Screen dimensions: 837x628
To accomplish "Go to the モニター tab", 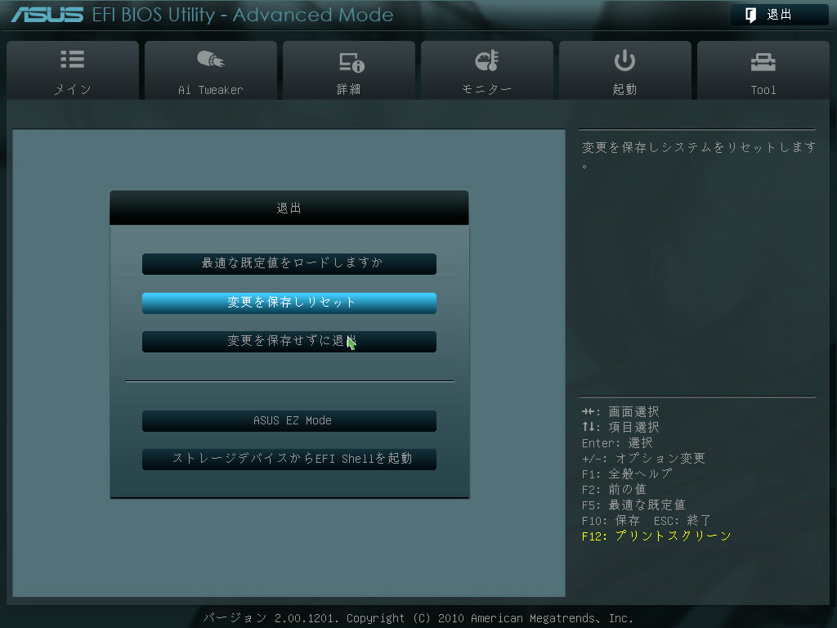I will 487,70.
